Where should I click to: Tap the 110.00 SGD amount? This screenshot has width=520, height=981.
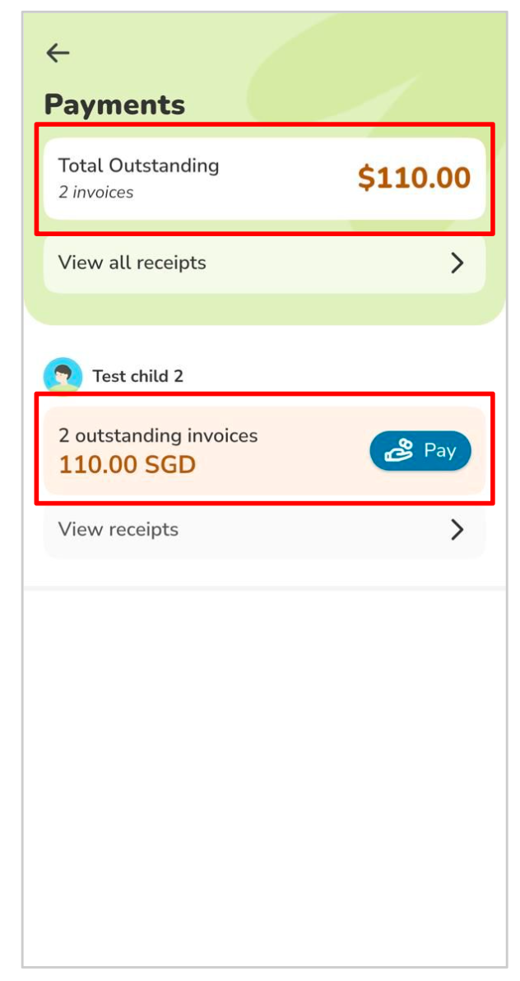coord(128,465)
